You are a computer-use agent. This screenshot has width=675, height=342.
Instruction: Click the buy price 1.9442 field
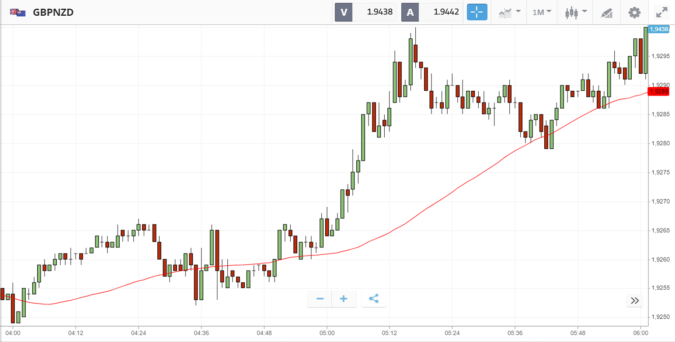pyautogui.click(x=441, y=12)
